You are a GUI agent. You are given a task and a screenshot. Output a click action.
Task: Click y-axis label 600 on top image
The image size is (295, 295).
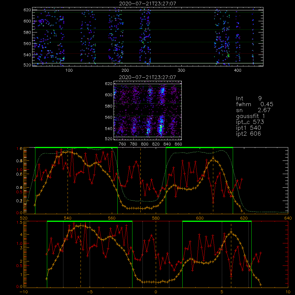(x=27, y=21)
